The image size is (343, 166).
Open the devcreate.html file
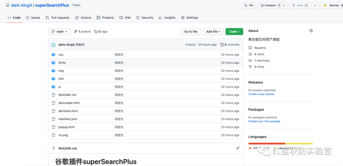coord(69,103)
